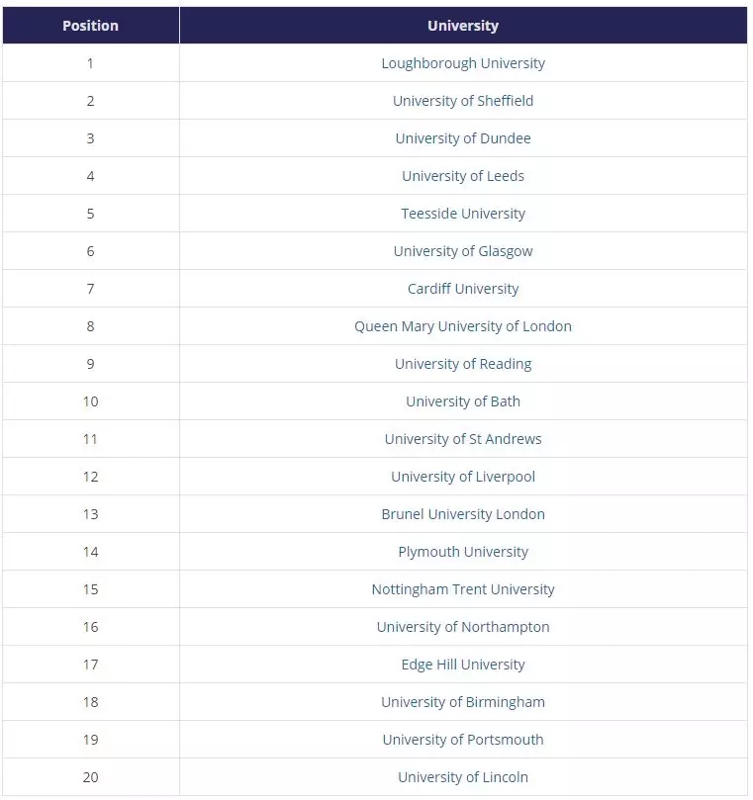The image size is (753, 800).
Task: Click Queen Mary University of London
Action: pos(463,326)
